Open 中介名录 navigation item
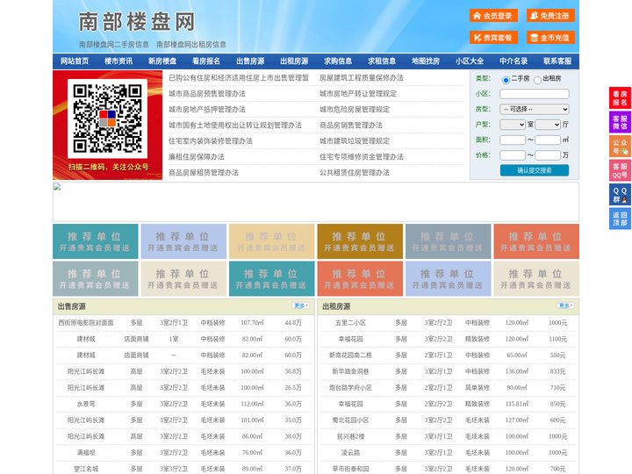Image resolution: width=632 pixels, height=474 pixels. tap(513, 61)
